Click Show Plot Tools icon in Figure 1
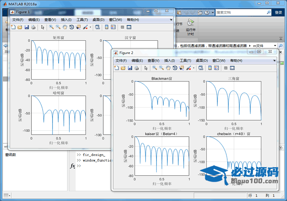 pyautogui.click(x=129, y=27)
